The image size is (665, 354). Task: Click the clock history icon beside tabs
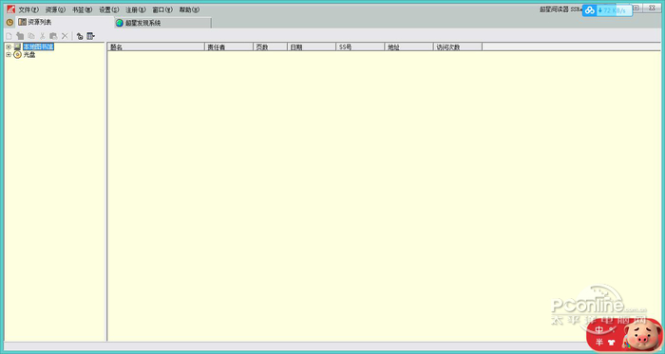(x=9, y=23)
